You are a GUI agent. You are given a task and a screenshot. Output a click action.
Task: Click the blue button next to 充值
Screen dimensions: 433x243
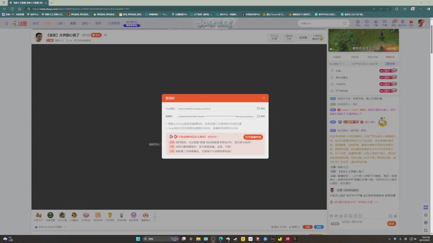(319, 227)
